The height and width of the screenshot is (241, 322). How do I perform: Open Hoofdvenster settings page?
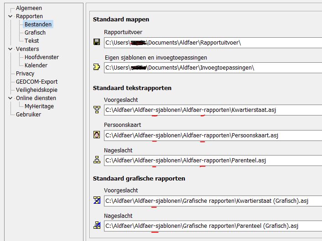(x=41, y=57)
